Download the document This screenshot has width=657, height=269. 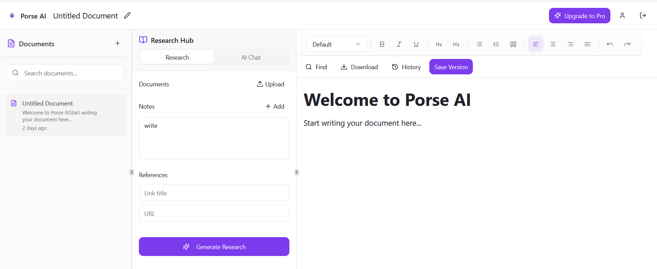click(359, 67)
